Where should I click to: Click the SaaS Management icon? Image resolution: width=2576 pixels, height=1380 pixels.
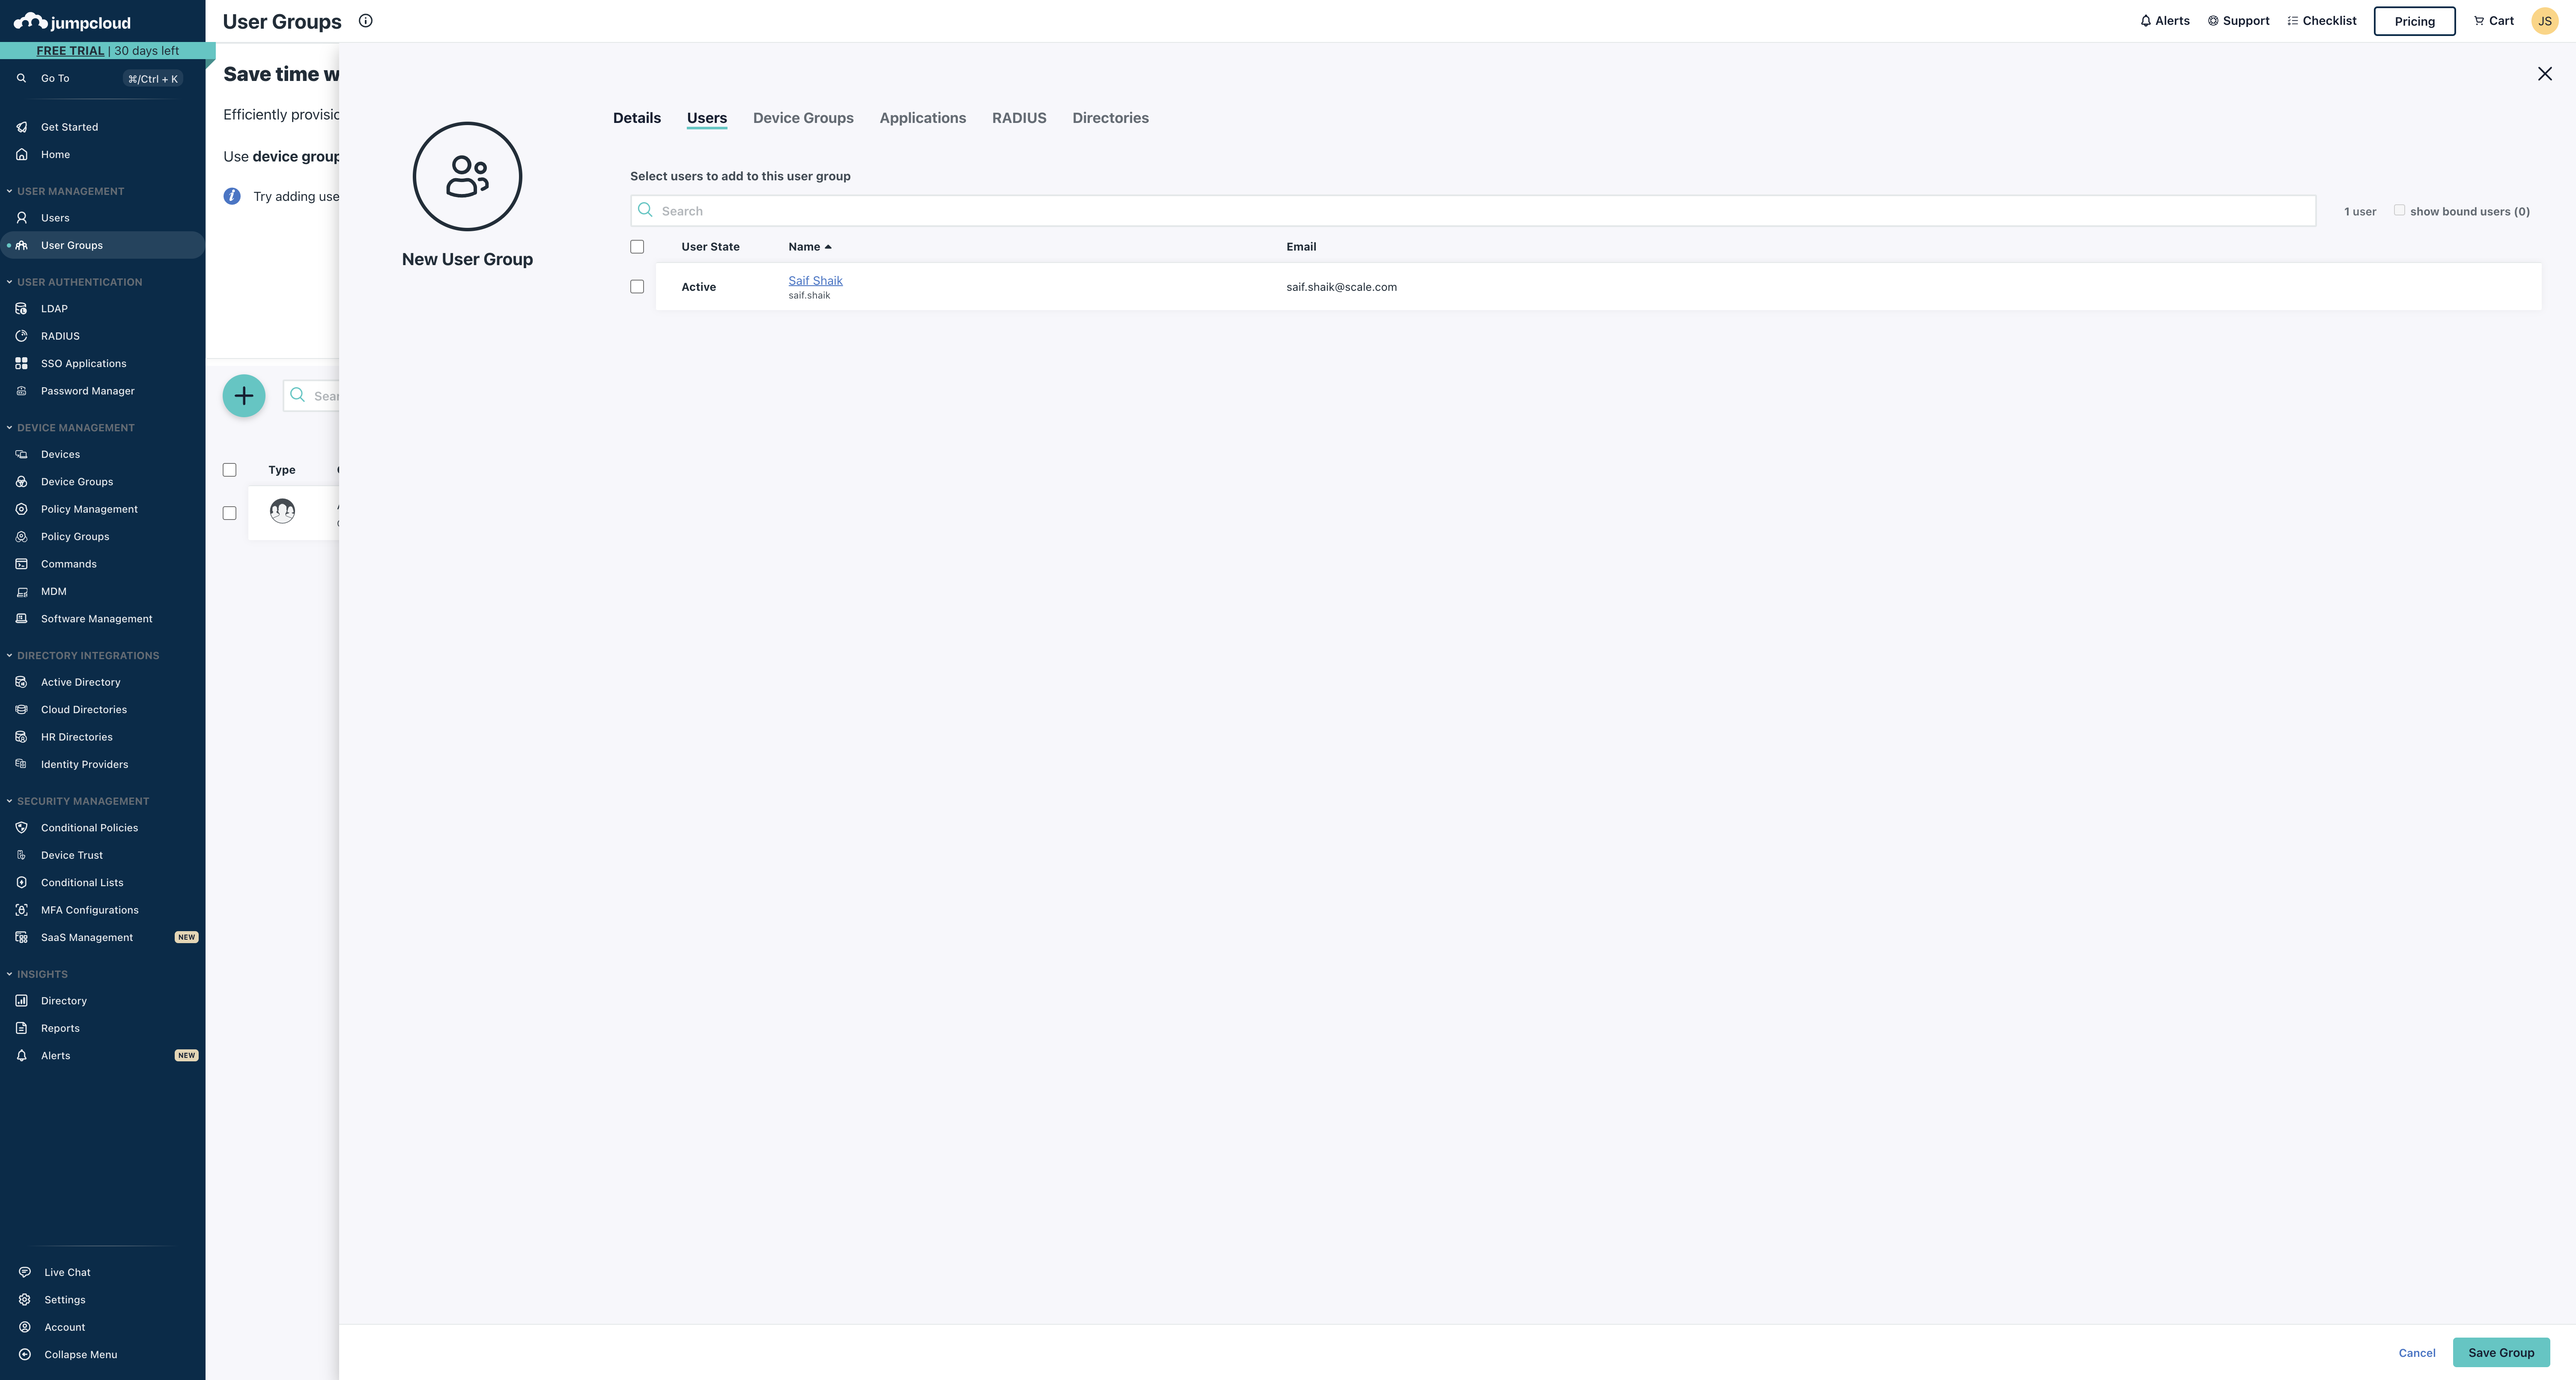(21, 938)
